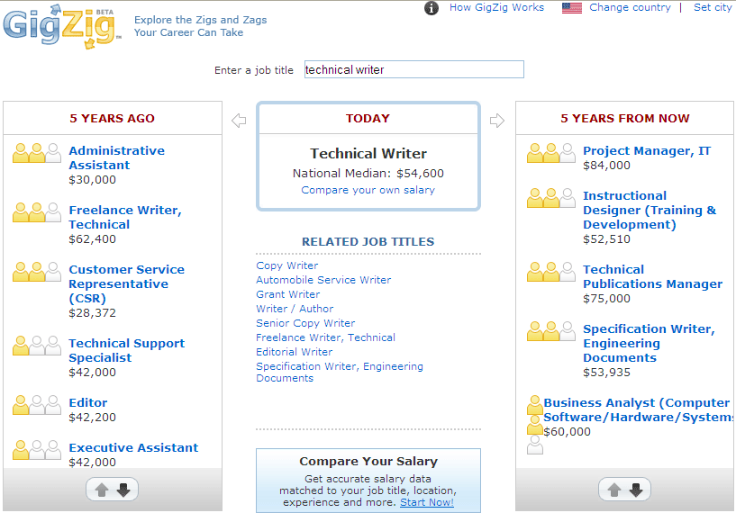Screen dimensions: 736x522
Task: Select the Editorial Writer link
Action: [x=295, y=352]
